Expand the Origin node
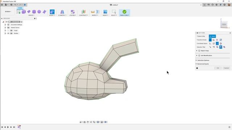Viewport: 232px width, 130px height. [5, 30]
